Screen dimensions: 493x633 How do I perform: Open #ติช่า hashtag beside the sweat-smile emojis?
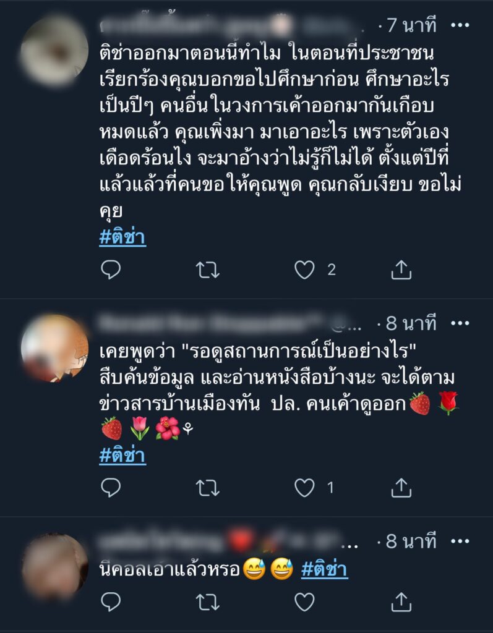tap(325, 569)
